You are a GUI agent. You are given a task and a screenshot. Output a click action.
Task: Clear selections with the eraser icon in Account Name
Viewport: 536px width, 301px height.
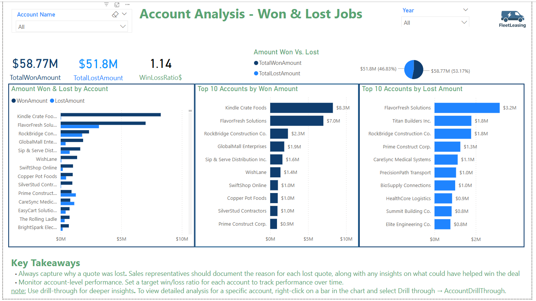115,14
